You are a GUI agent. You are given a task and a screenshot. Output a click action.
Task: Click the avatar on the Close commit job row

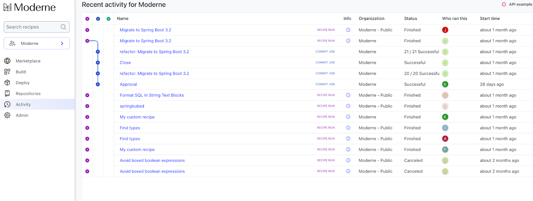tap(445, 62)
